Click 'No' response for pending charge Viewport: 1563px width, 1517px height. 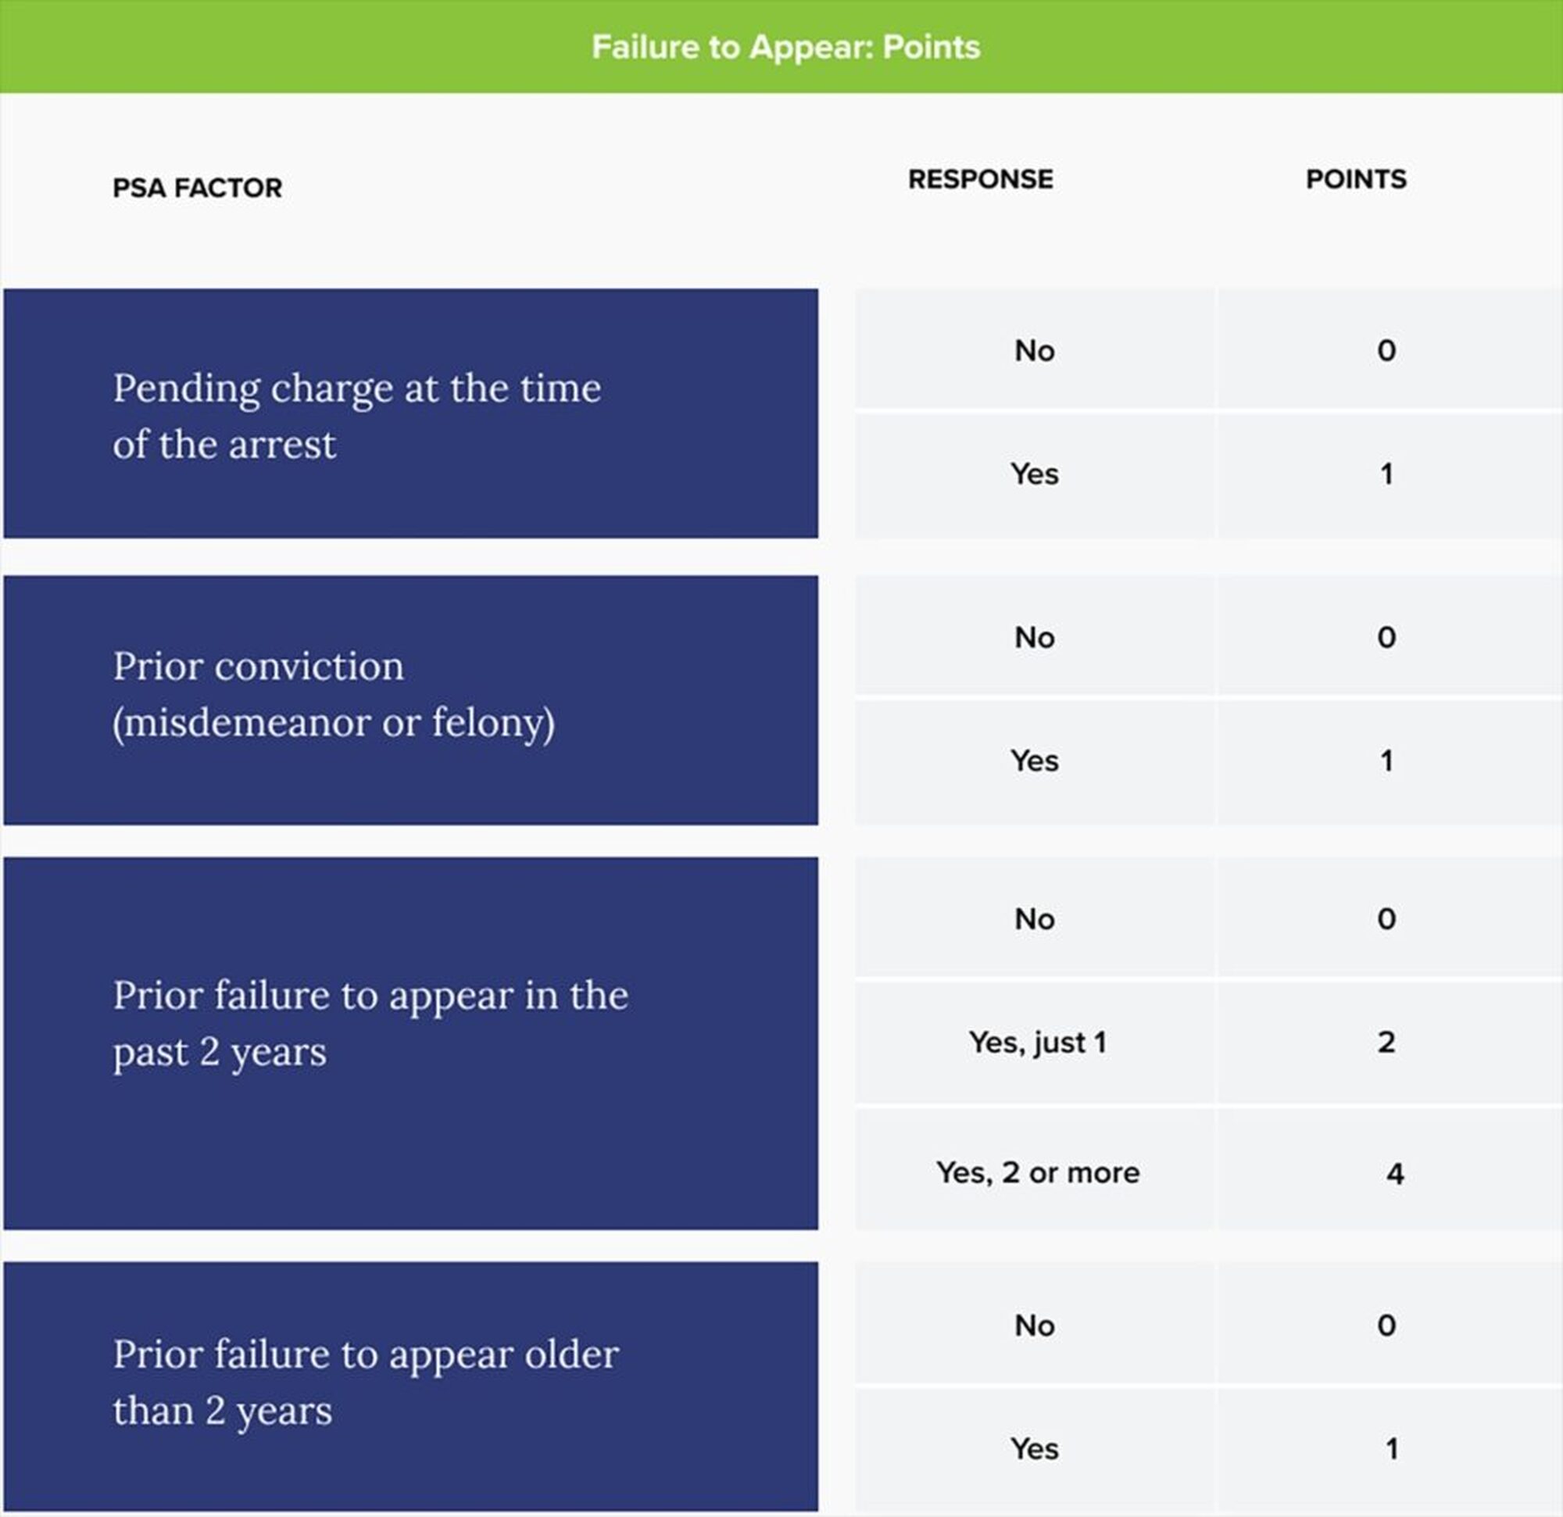pos(1034,351)
